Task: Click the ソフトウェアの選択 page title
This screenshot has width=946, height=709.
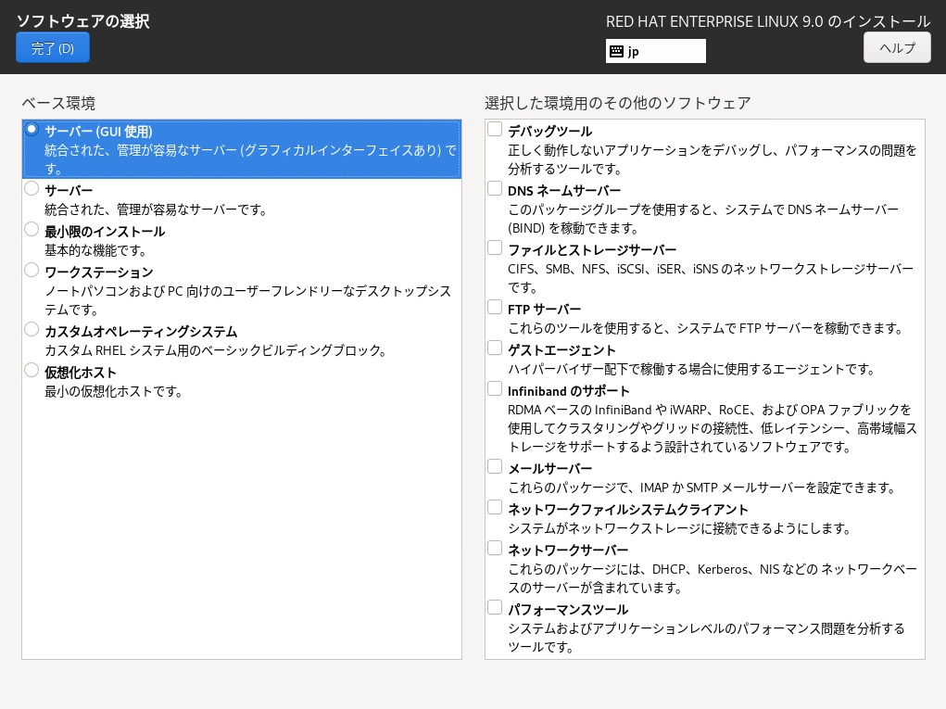Action: point(82,21)
